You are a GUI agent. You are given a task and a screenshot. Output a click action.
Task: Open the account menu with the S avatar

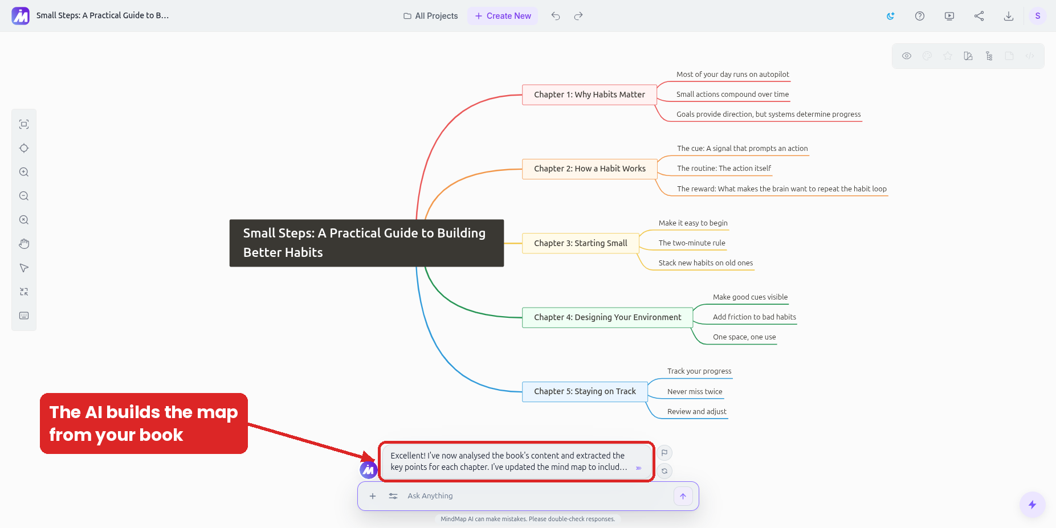(x=1038, y=16)
